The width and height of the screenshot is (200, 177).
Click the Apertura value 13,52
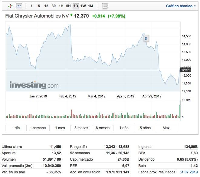[56, 153]
